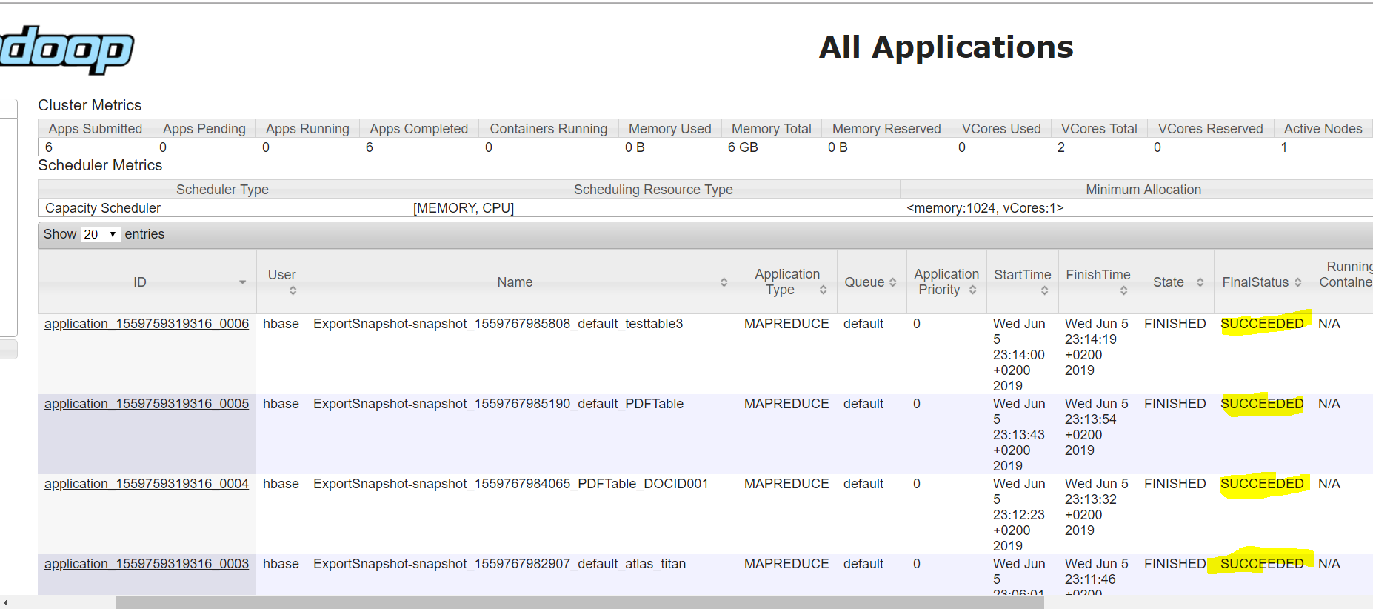Sort by StartTime column
This screenshot has width=1373, height=609.
pos(1044,290)
